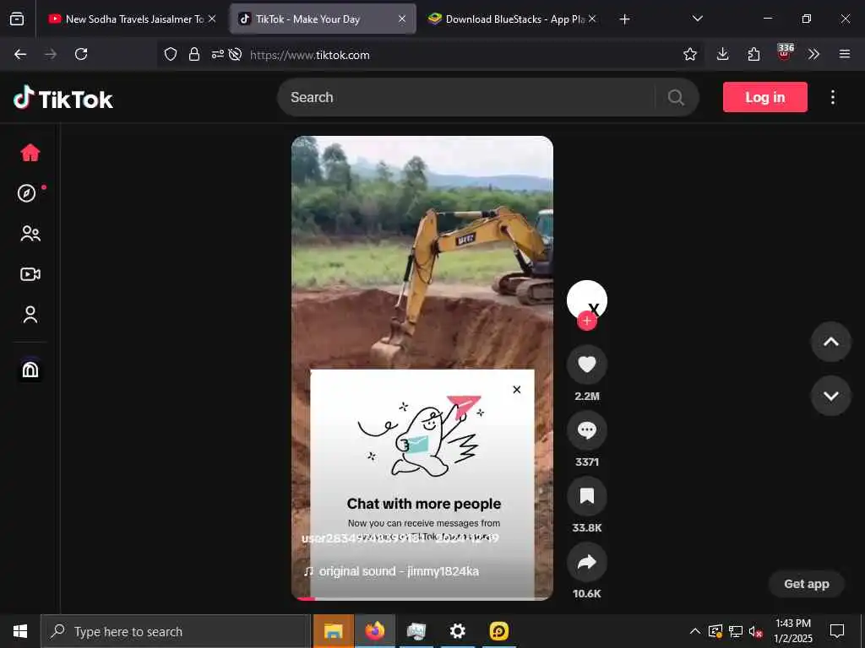Open the LIVE video camera icon in sidebar
Viewport: 865px width, 648px height.
[30, 274]
